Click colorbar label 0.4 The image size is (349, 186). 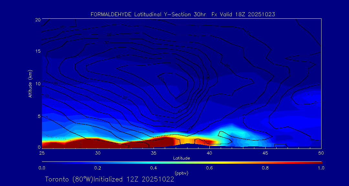[153, 168]
